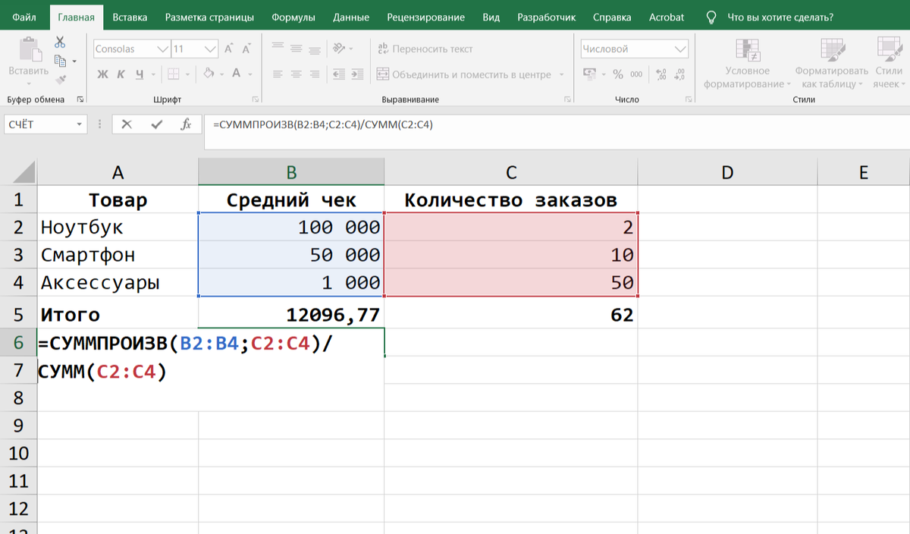This screenshot has width=910, height=534.
Task: Open borders dropdown arrow
Action: coord(187,74)
